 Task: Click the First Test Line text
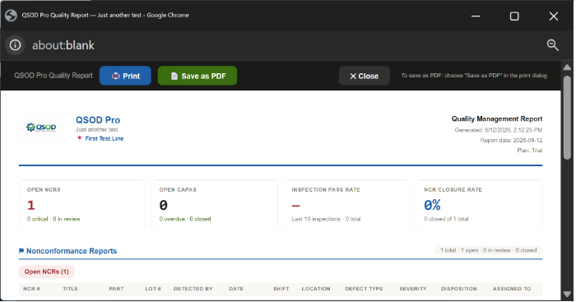[x=105, y=138]
